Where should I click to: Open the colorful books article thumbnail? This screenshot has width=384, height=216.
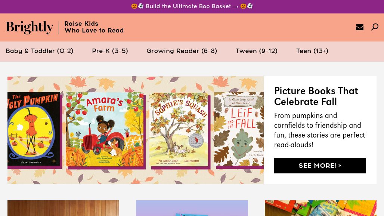pyautogui.click(x=320, y=208)
